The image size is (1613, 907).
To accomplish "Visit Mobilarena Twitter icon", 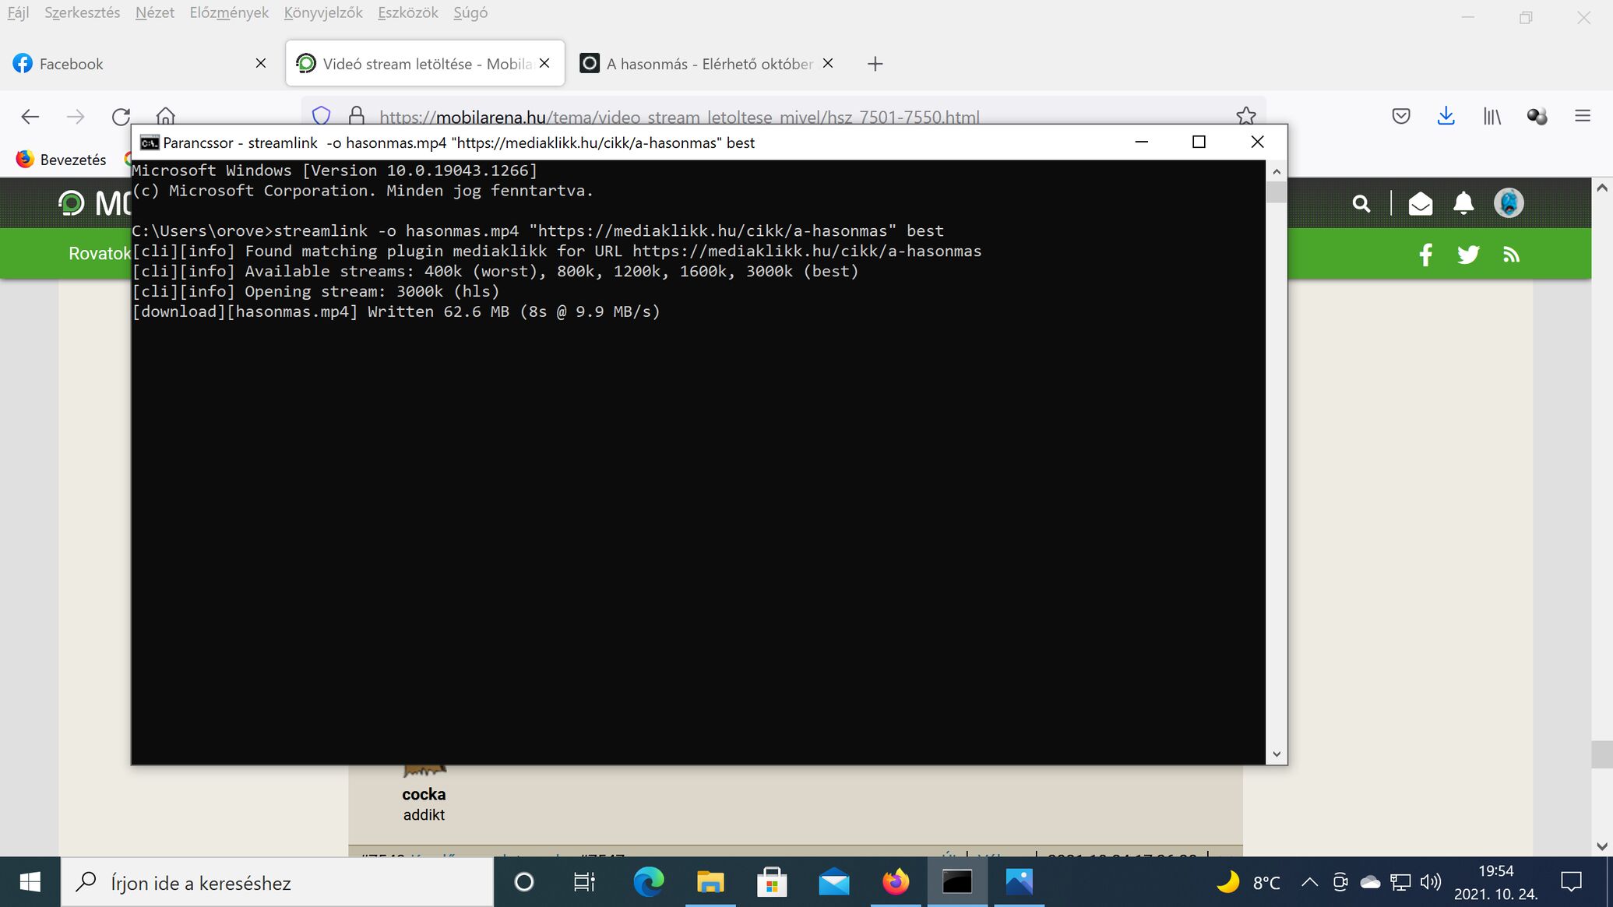I will click(1468, 255).
